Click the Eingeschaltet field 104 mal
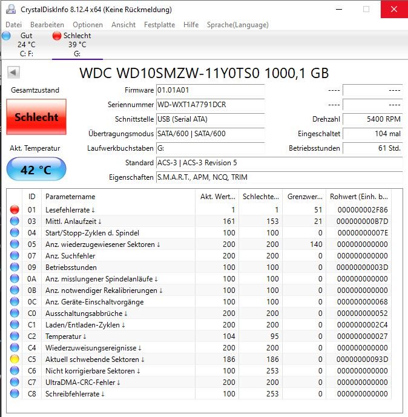This screenshot has height=417, width=408. pyautogui.click(x=373, y=134)
